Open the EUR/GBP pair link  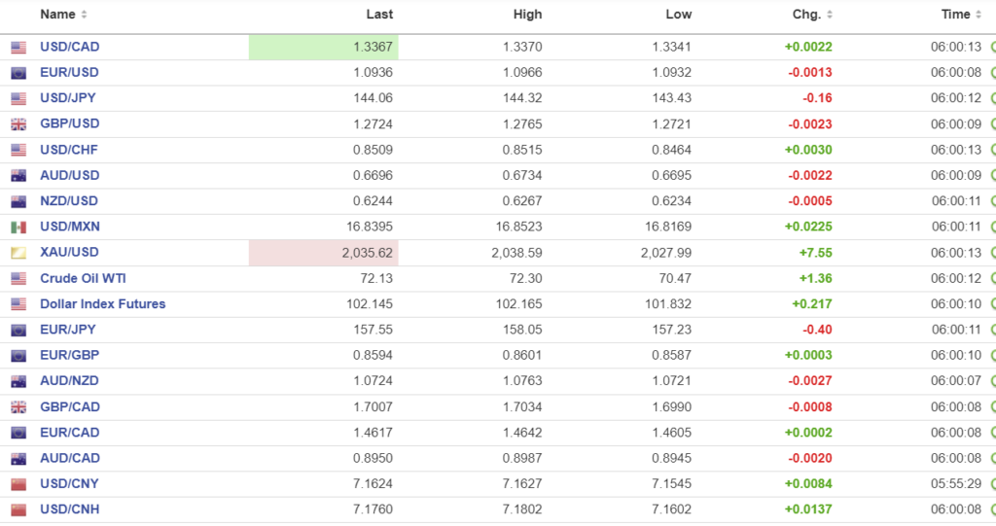[69, 356]
